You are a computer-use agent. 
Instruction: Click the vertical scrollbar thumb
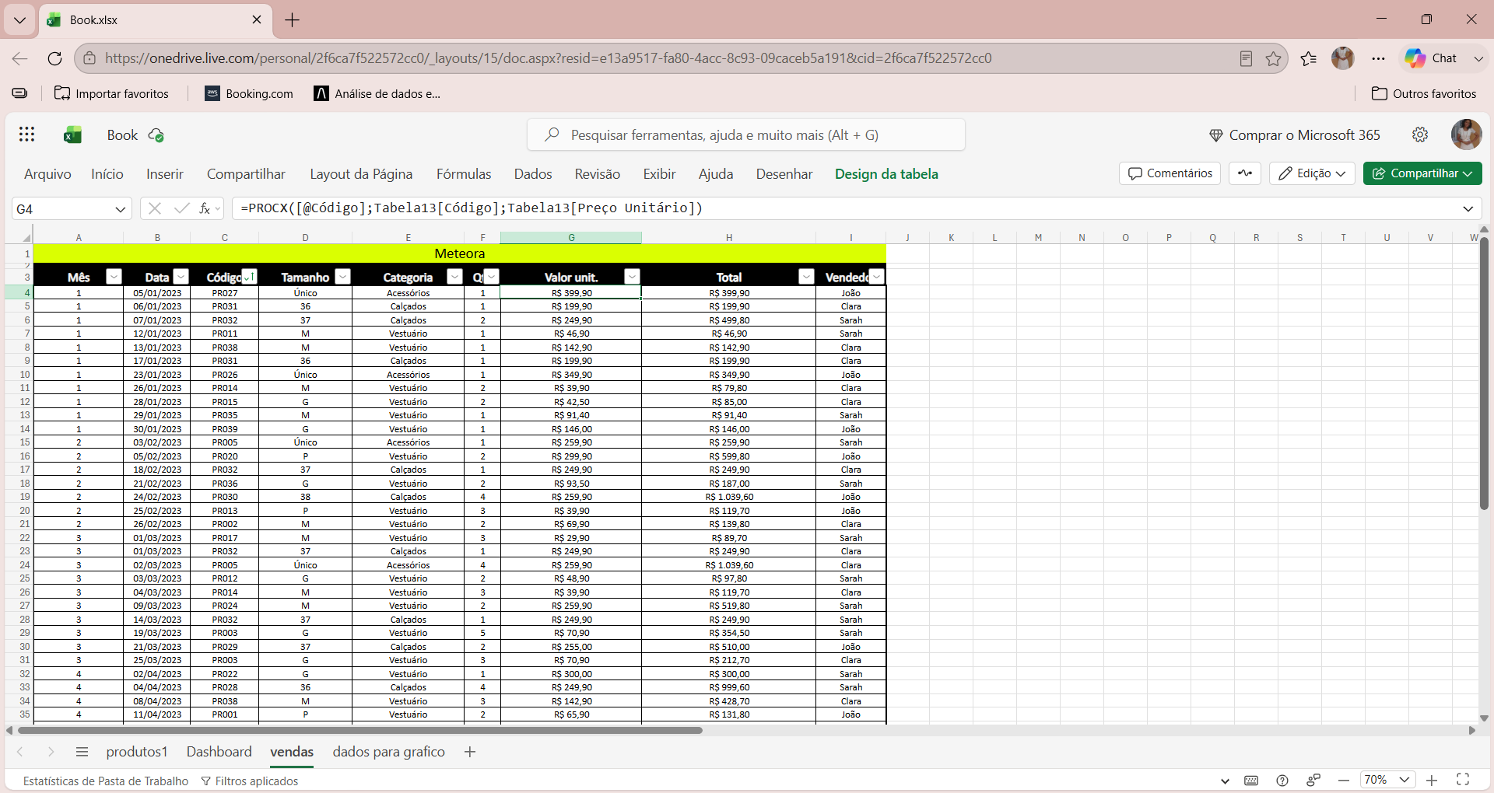[1484, 373]
